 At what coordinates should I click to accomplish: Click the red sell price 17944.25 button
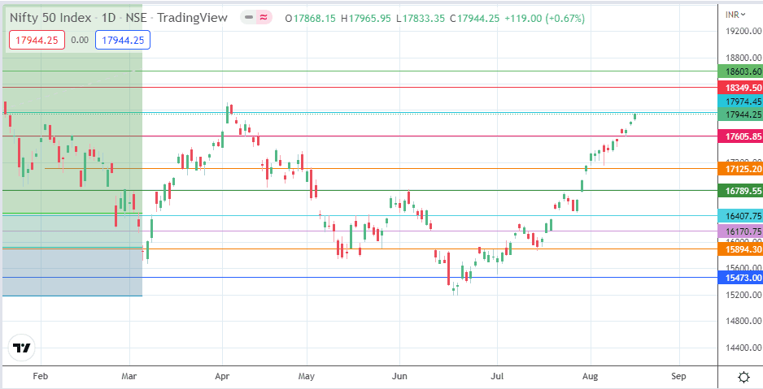(37, 41)
